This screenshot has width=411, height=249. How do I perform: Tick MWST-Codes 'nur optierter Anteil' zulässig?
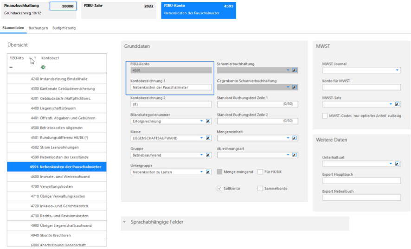325,115
